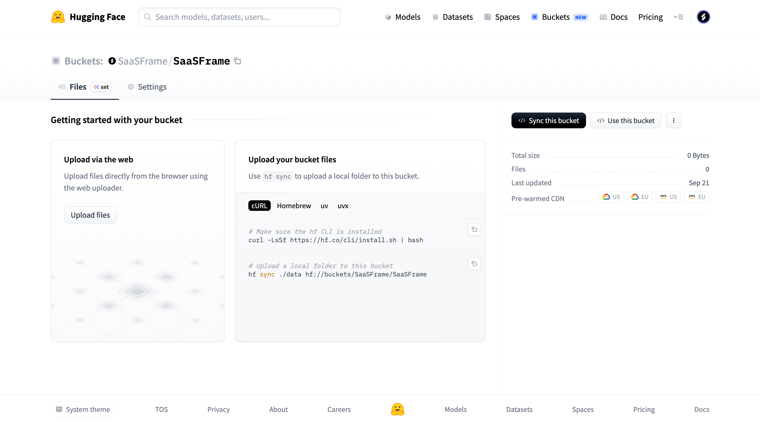This screenshot has width=760, height=428.
Task: Click the Hugging Face logo in header
Action: (88, 17)
